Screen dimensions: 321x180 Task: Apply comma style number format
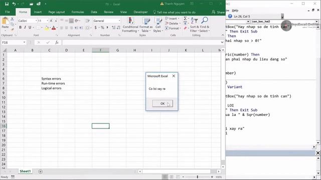pyautogui.click(x=107, y=27)
